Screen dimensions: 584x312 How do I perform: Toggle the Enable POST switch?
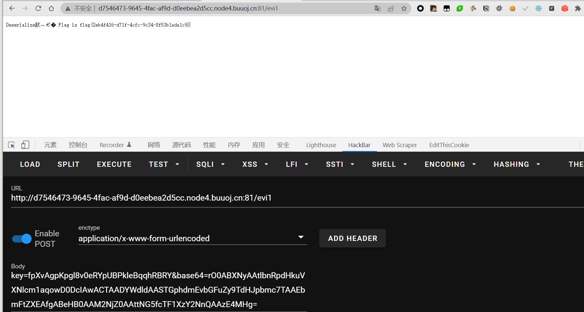22,239
